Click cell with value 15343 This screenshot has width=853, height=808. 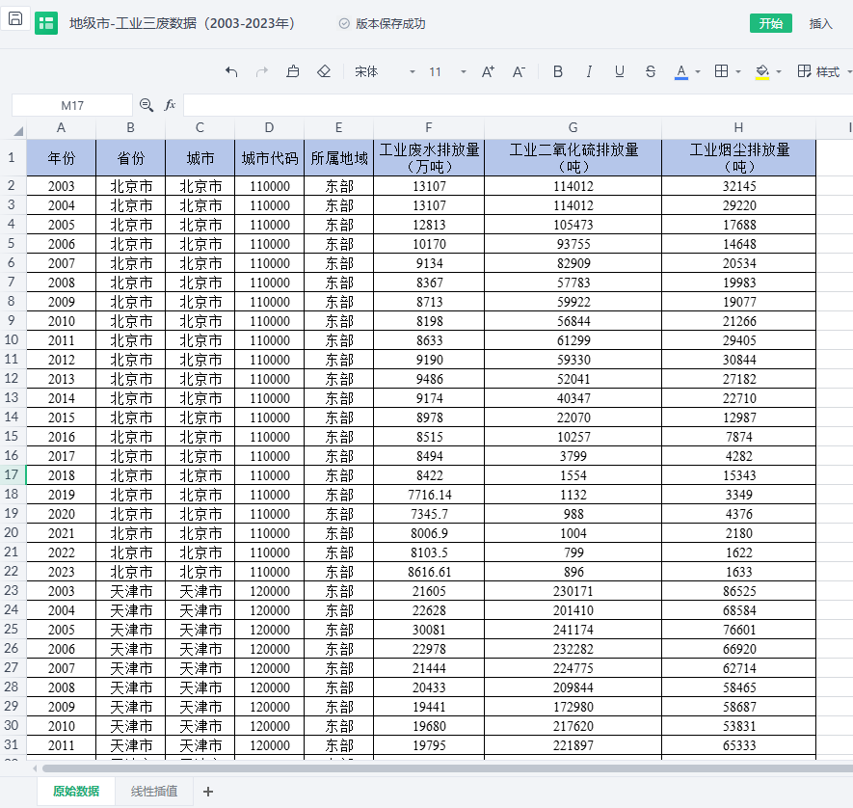(x=738, y=475)
